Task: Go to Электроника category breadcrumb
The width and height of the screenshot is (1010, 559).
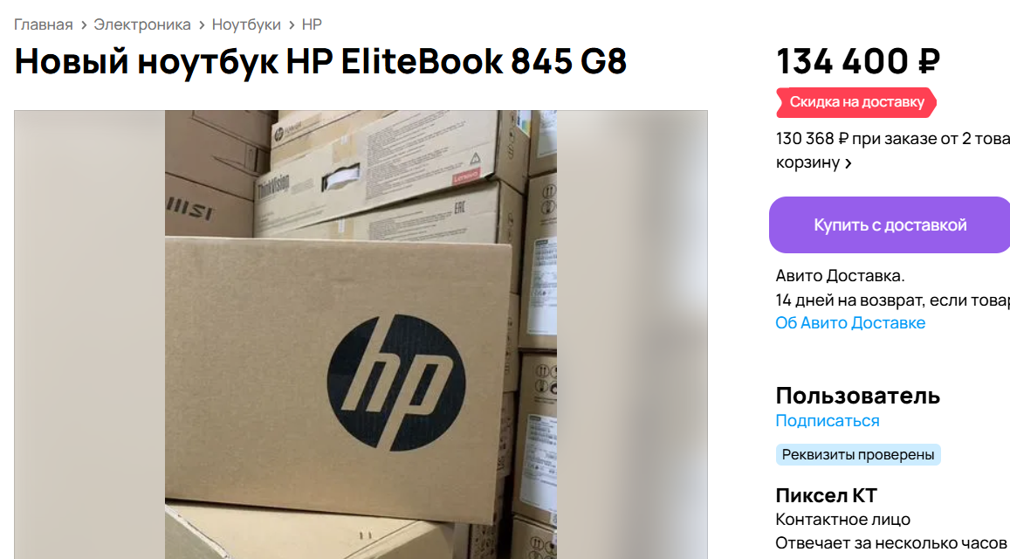Action: coord(141,24)
